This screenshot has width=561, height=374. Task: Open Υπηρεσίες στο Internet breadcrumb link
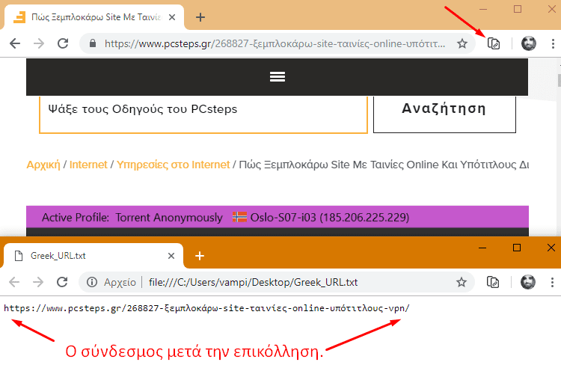(x=173, y=165)
